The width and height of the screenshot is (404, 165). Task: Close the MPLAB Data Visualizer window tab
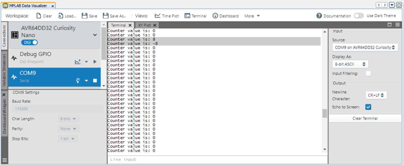[x=53, y=6]
